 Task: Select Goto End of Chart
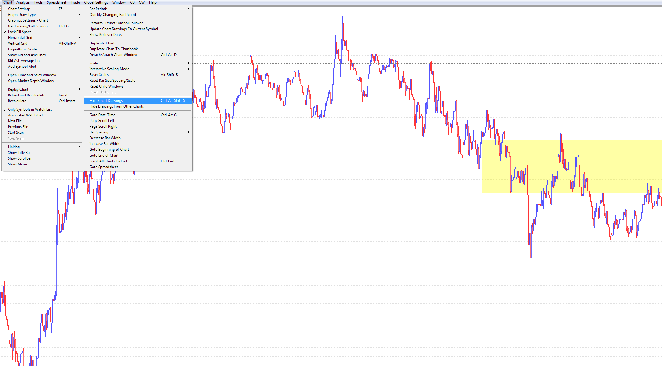(104, 155)
